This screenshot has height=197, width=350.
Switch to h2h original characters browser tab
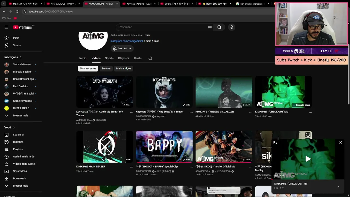coord(252,4)
